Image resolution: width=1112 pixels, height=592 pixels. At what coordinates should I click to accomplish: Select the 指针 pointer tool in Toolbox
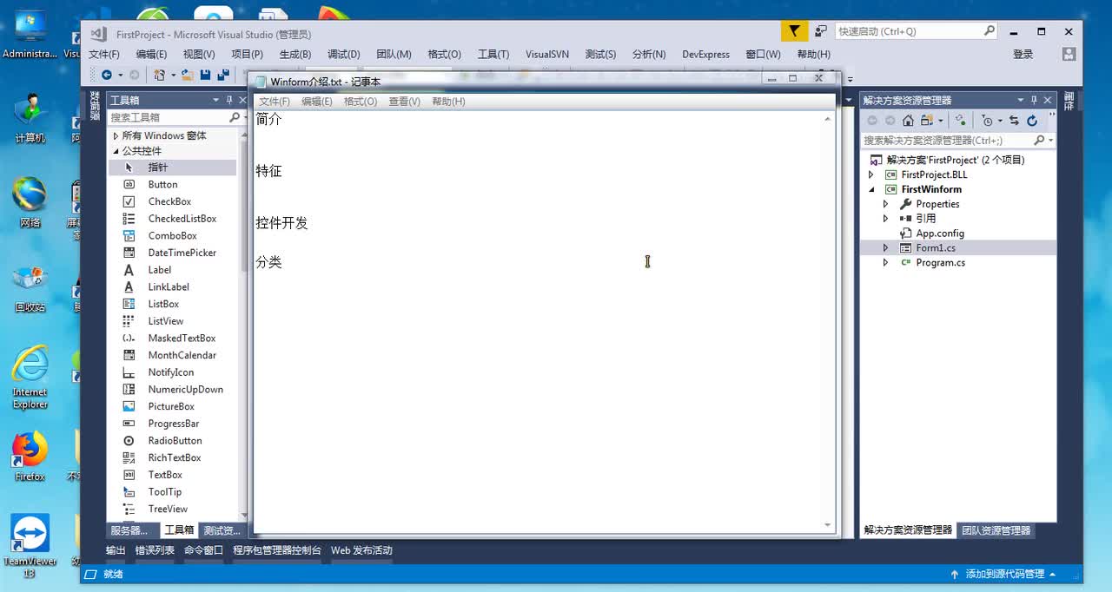(172, 167)
